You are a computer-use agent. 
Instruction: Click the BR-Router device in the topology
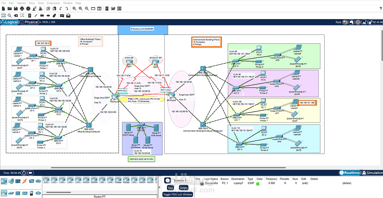pyautogui.click(x=172, y=95)
